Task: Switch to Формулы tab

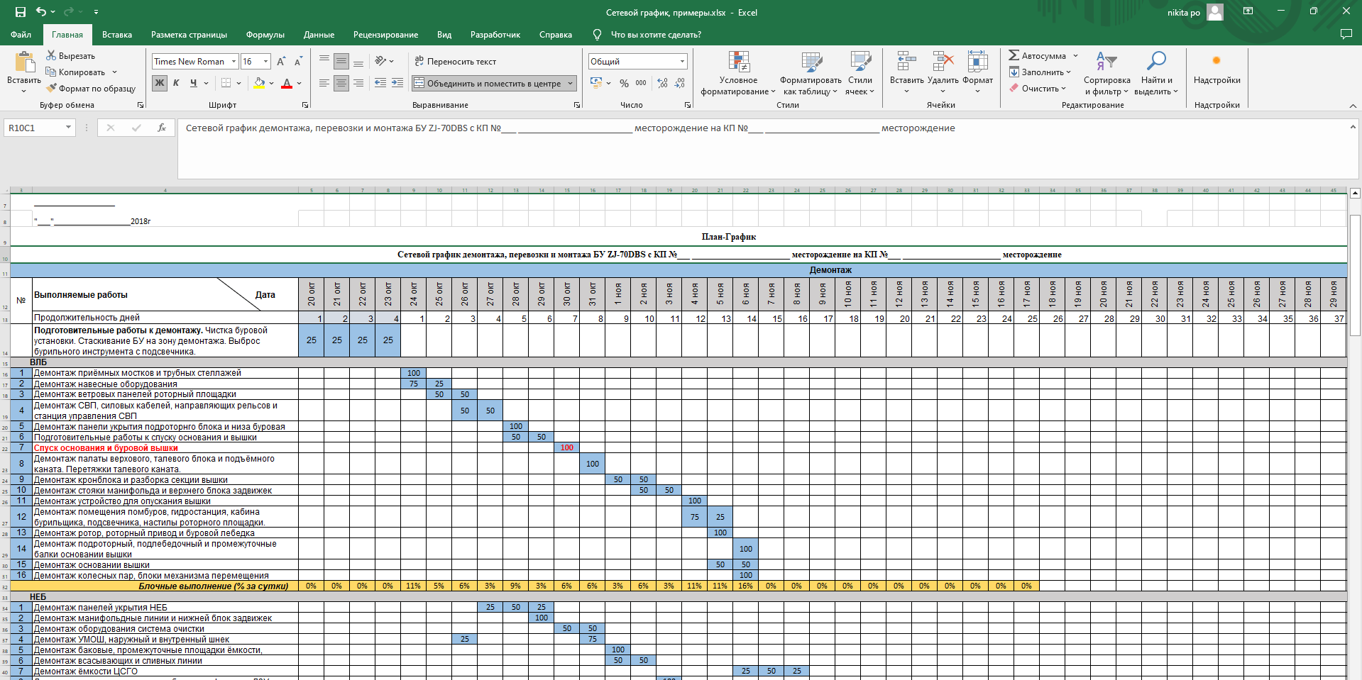Action: 265,35
